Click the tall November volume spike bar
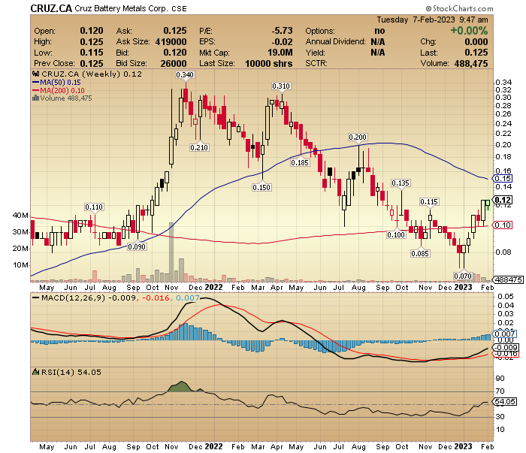This screenshot has width=526, height=453. (171, 252)
